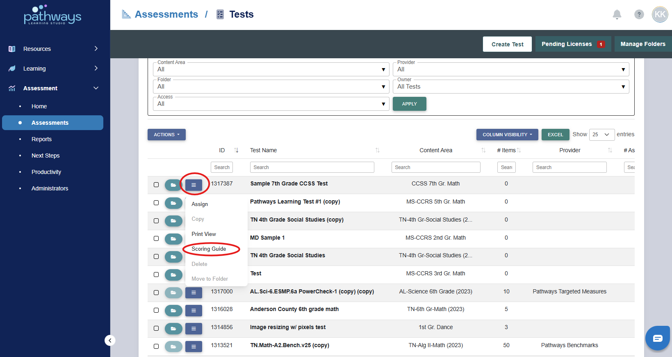Click the Pathways Learning Studio logo

(x=52, y=15)
